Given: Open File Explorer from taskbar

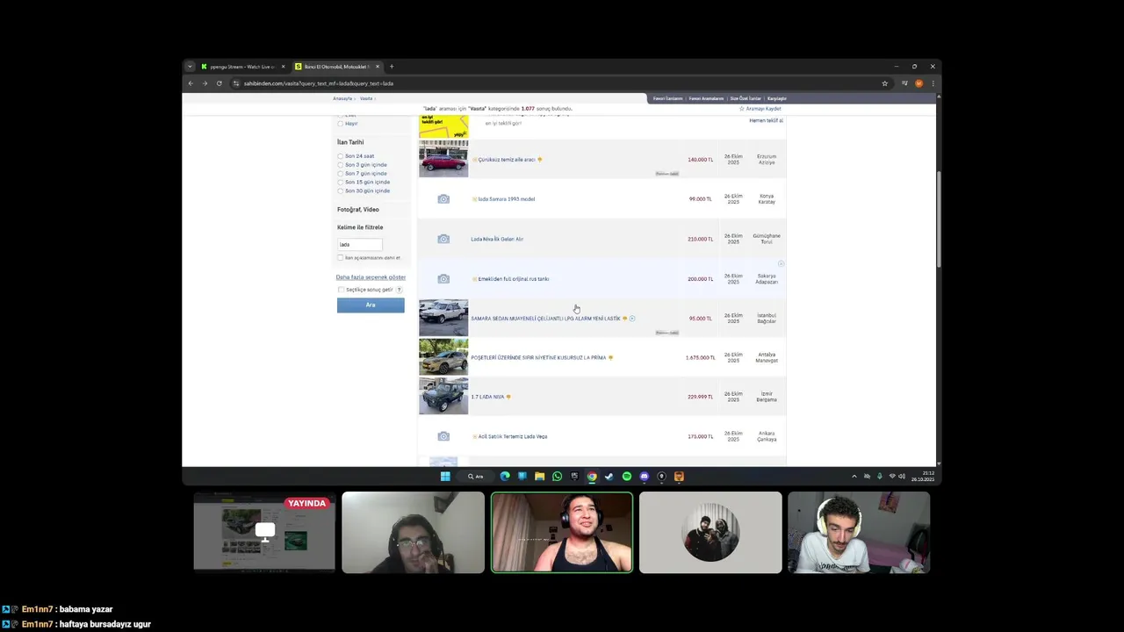Looking at the screenshot, I should click(x=539, y=477).
